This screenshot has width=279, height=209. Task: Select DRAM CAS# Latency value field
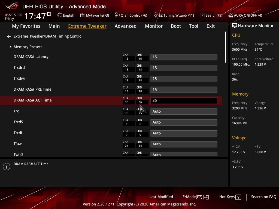(184, 57)
